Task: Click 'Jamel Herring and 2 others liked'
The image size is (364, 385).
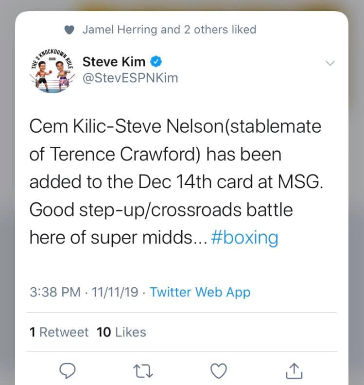Action: pos(169,30)
